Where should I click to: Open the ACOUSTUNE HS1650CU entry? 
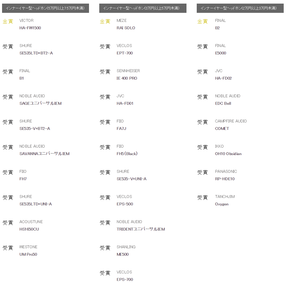(29, 229)
